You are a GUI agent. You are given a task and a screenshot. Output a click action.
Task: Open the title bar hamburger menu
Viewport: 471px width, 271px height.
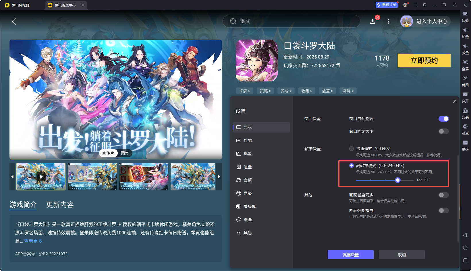point(415,5)
